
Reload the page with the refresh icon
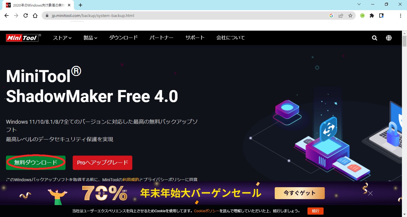[x=26, y=15]
